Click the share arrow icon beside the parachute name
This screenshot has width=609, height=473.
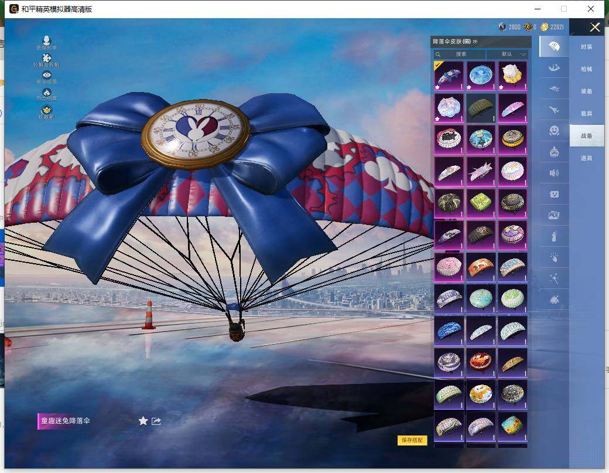156,421
